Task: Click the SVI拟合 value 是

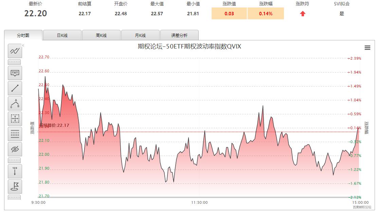Action: (x=342, y=14)
